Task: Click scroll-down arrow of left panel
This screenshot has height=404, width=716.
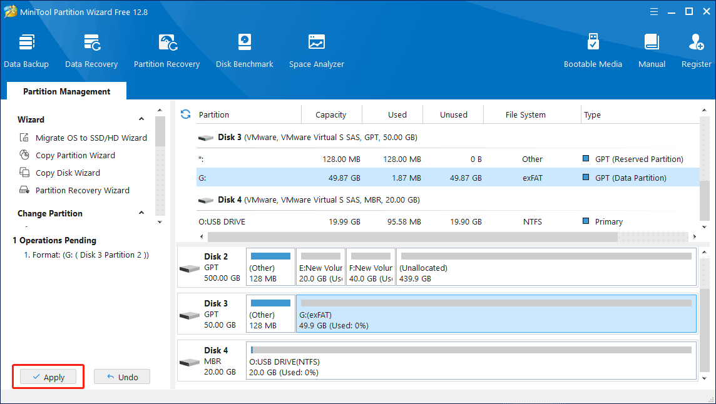Action: [160, 222]
